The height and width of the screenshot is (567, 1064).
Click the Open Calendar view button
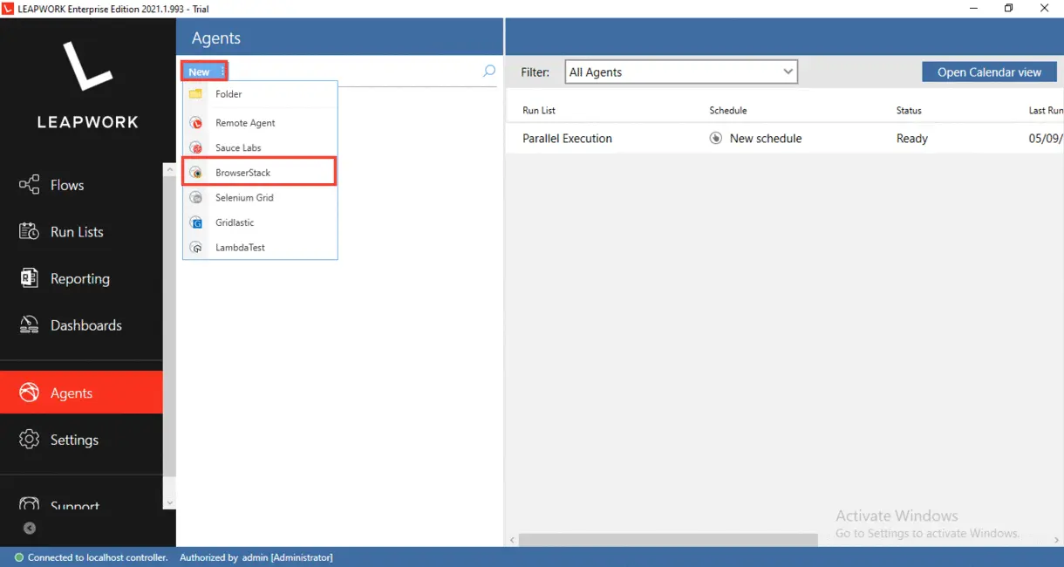tap(989, 72)
